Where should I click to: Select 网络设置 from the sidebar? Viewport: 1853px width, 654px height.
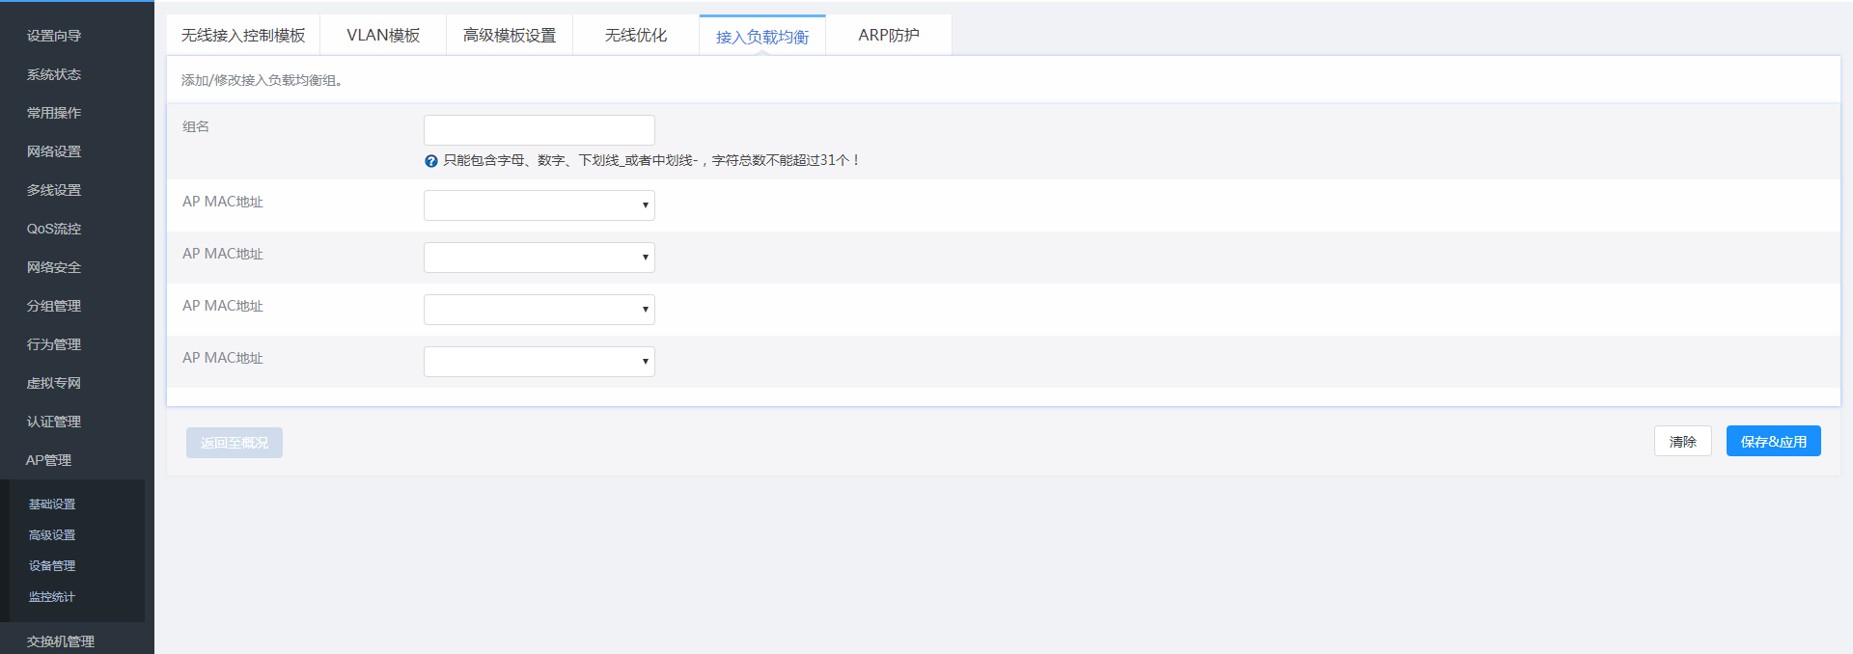(x=54, y=151)
